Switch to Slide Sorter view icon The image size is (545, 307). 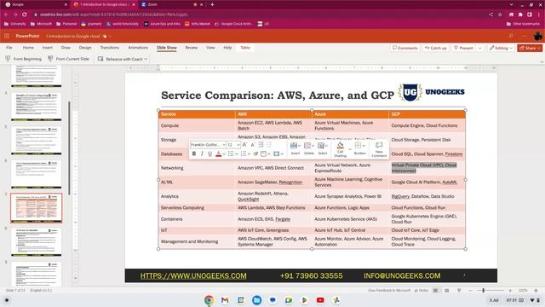[x=447, y=290]
